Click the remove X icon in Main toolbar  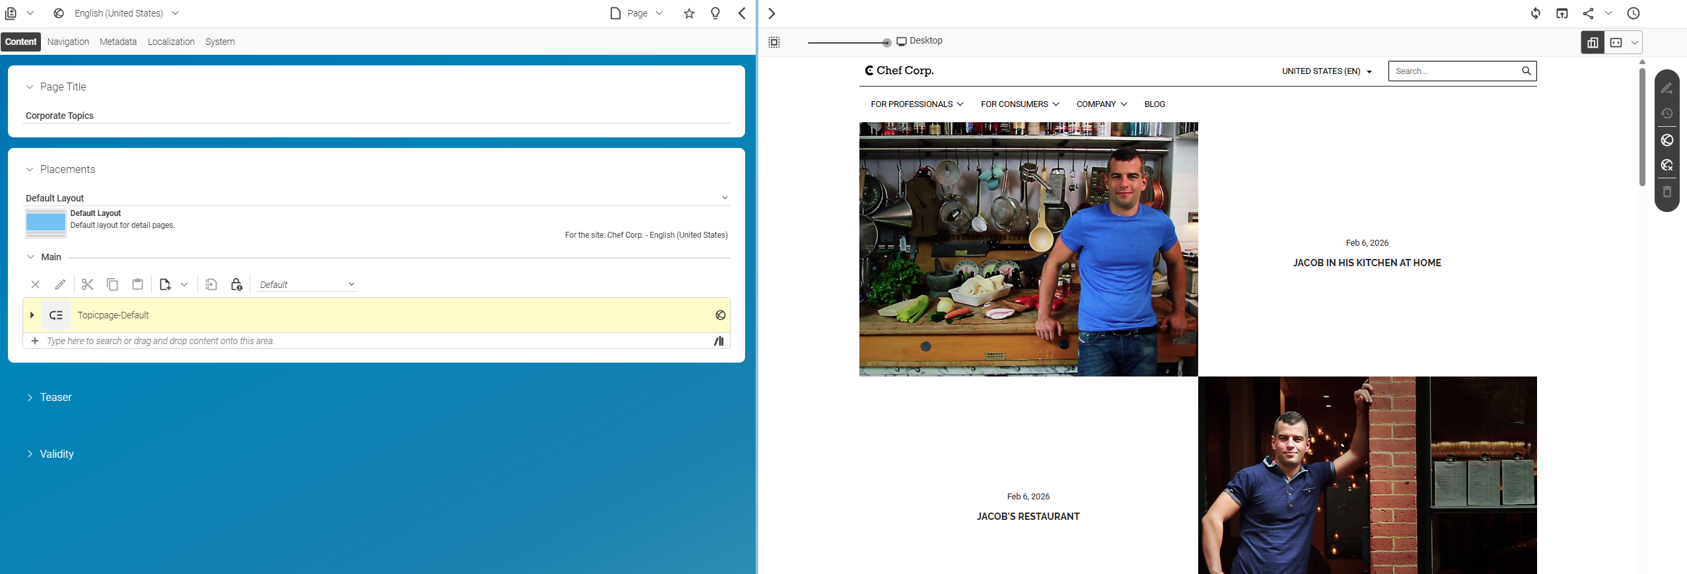click(36, 285)
